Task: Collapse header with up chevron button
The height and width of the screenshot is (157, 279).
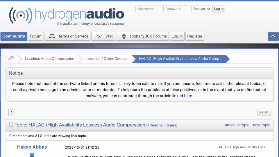Action: point(273,36)
